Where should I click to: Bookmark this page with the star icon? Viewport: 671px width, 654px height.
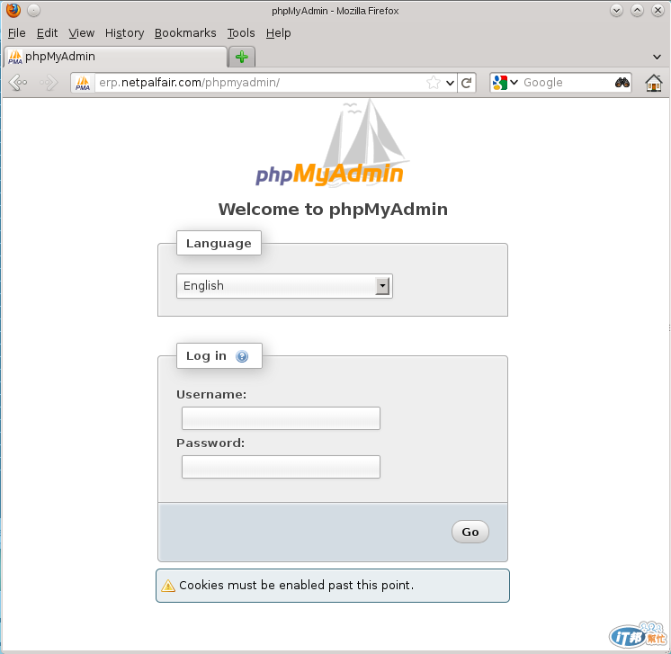[x=433, y=82]
